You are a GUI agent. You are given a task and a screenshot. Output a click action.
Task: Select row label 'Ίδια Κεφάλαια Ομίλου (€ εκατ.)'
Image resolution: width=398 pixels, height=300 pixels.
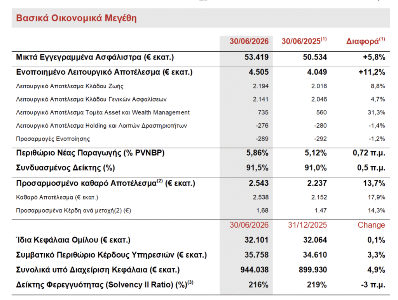[x=73, y=240]
